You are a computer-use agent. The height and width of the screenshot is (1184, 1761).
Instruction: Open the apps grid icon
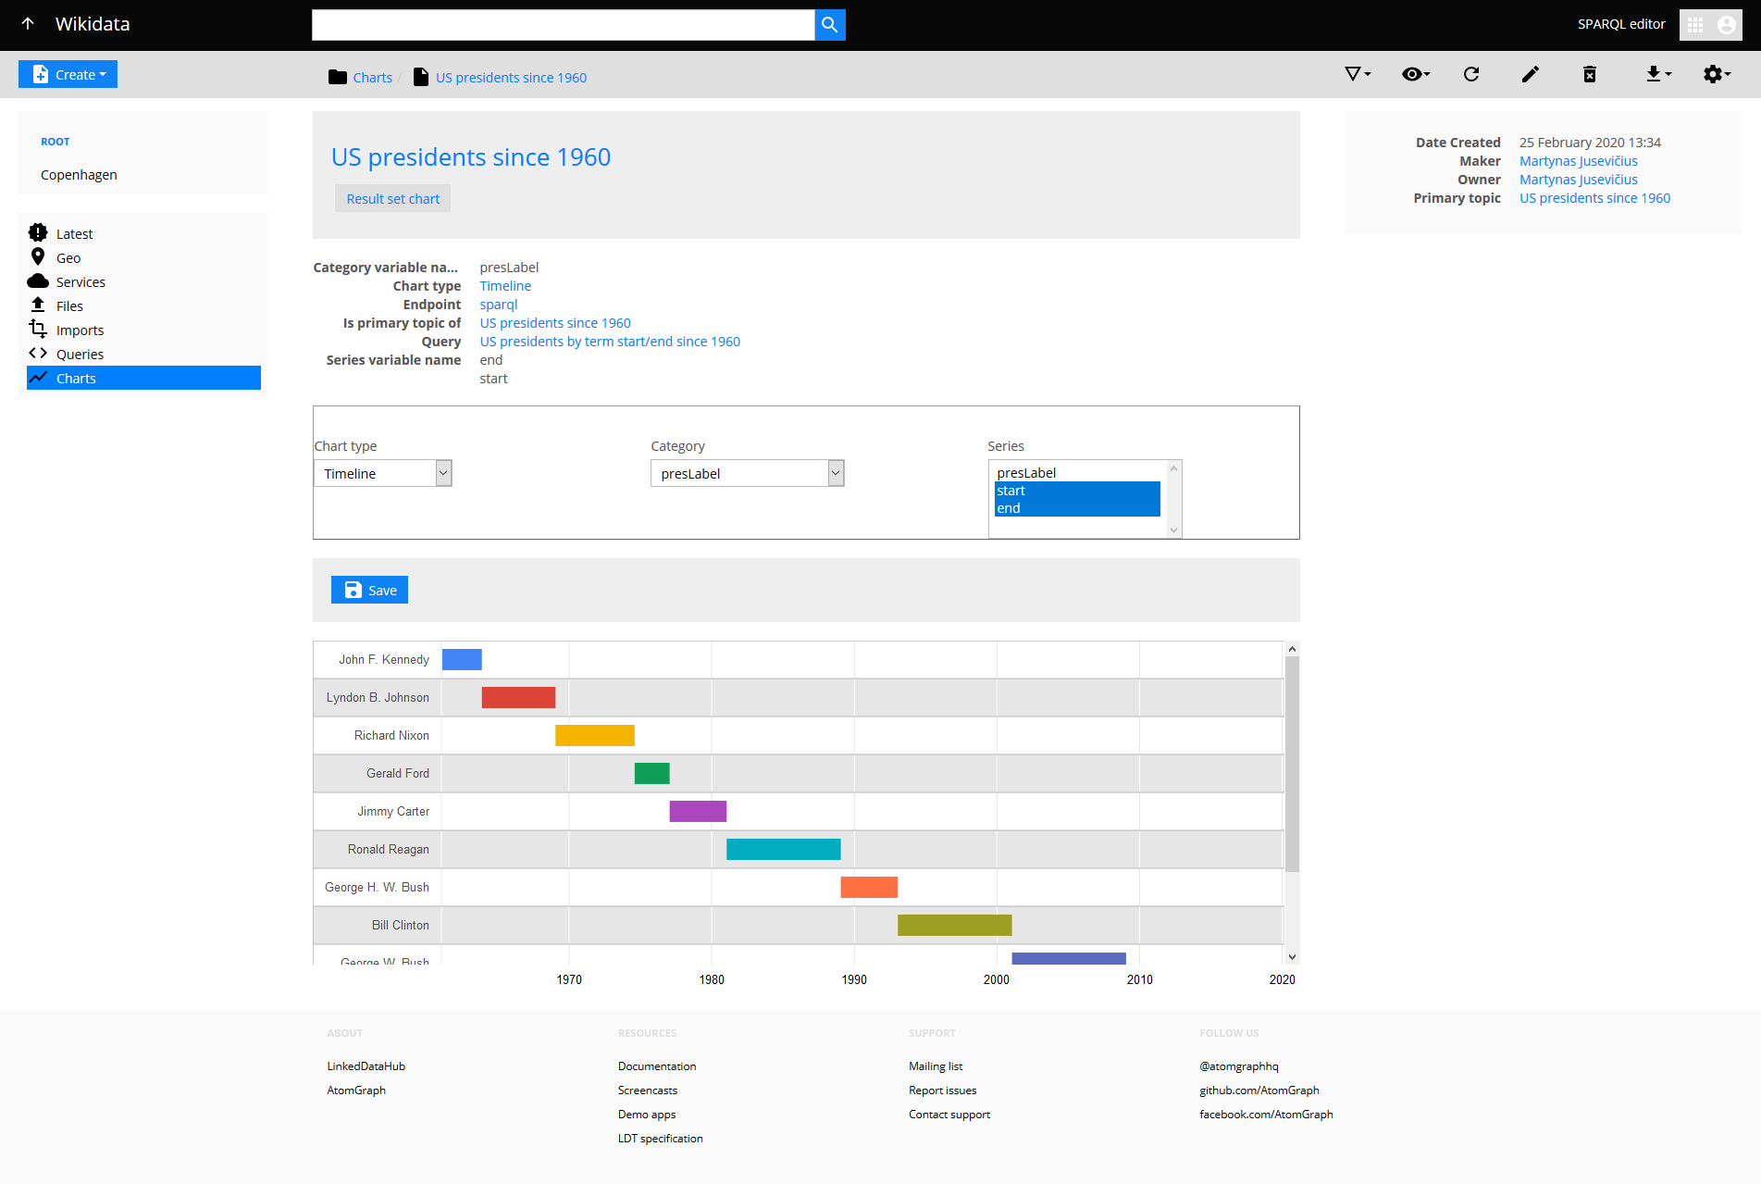(1695, 25)
